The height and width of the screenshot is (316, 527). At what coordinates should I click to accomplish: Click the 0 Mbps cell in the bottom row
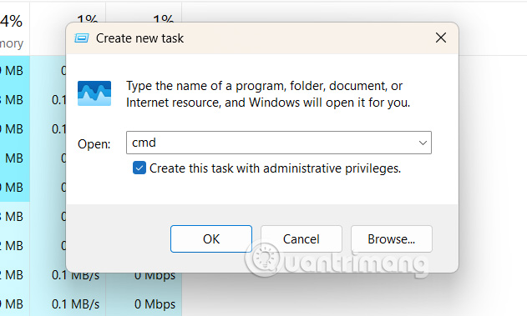[x=155, y=304]
